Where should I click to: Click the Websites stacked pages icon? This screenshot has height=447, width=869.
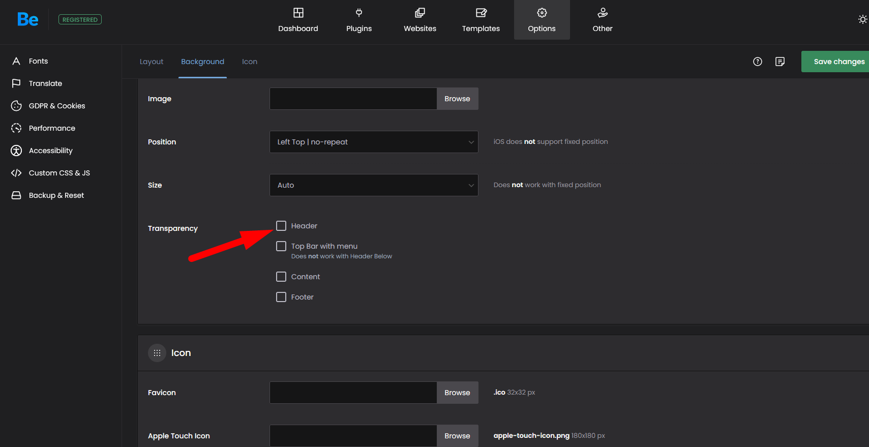click(420, 13)
